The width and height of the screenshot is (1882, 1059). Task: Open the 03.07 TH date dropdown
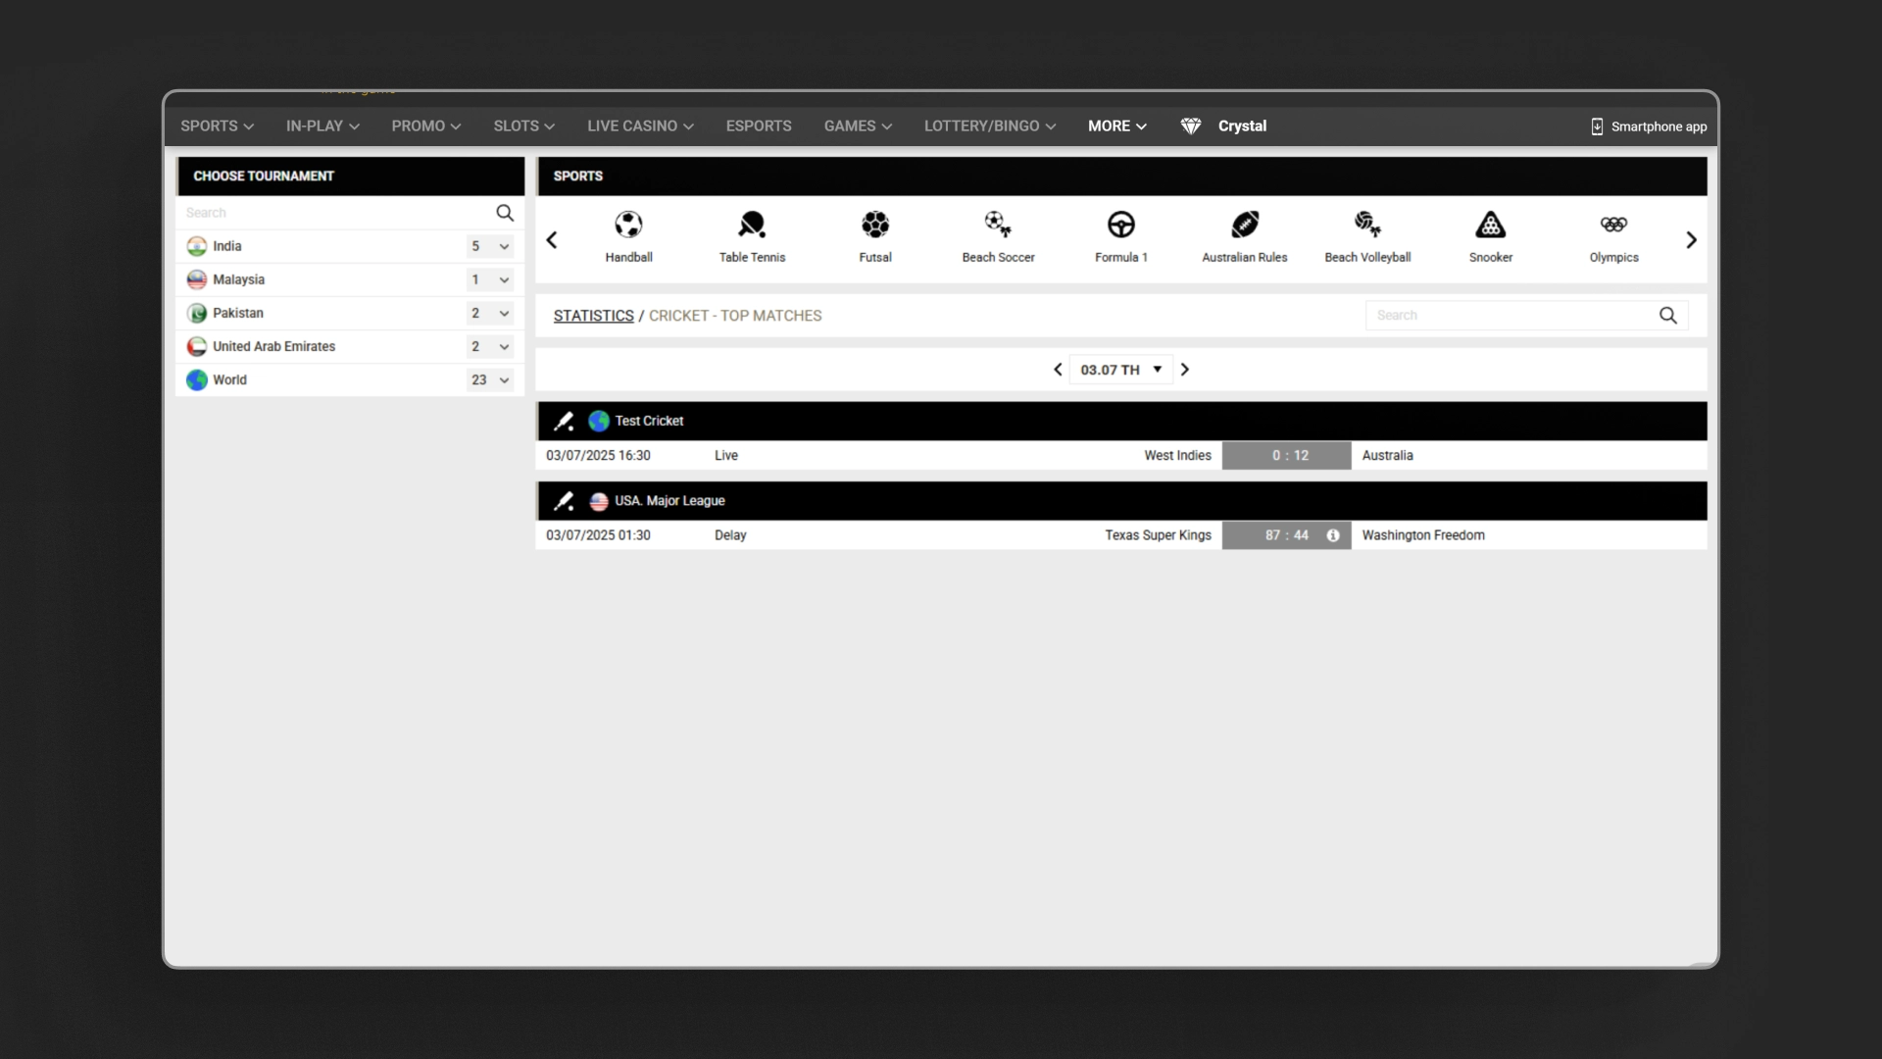pyautogui.click(x=1120, y=370)
